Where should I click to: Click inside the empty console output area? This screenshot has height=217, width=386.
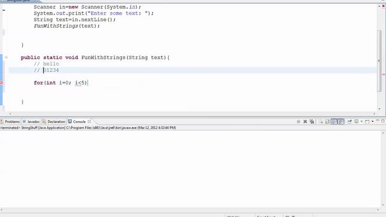click(190, 169)
